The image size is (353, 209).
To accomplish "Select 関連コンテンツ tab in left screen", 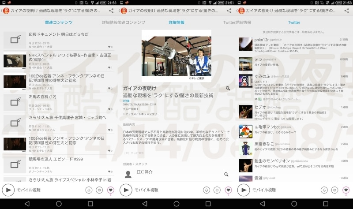I will [x=59, y=22].
